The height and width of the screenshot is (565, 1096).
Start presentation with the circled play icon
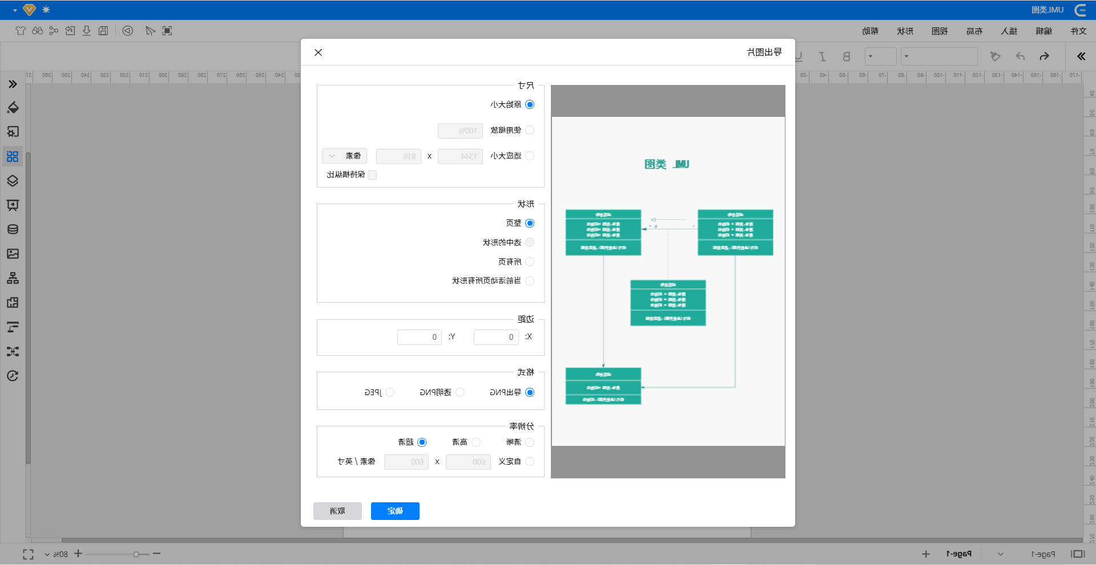click(128, 31)
